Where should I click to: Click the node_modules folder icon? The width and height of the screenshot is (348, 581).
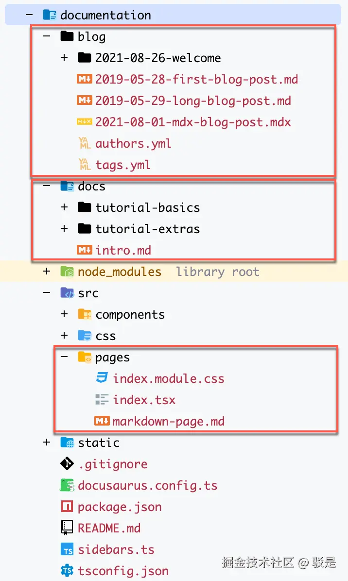(x=67, y=272)
